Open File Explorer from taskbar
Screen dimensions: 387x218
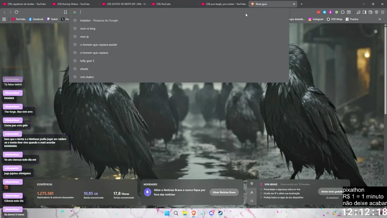185,213
